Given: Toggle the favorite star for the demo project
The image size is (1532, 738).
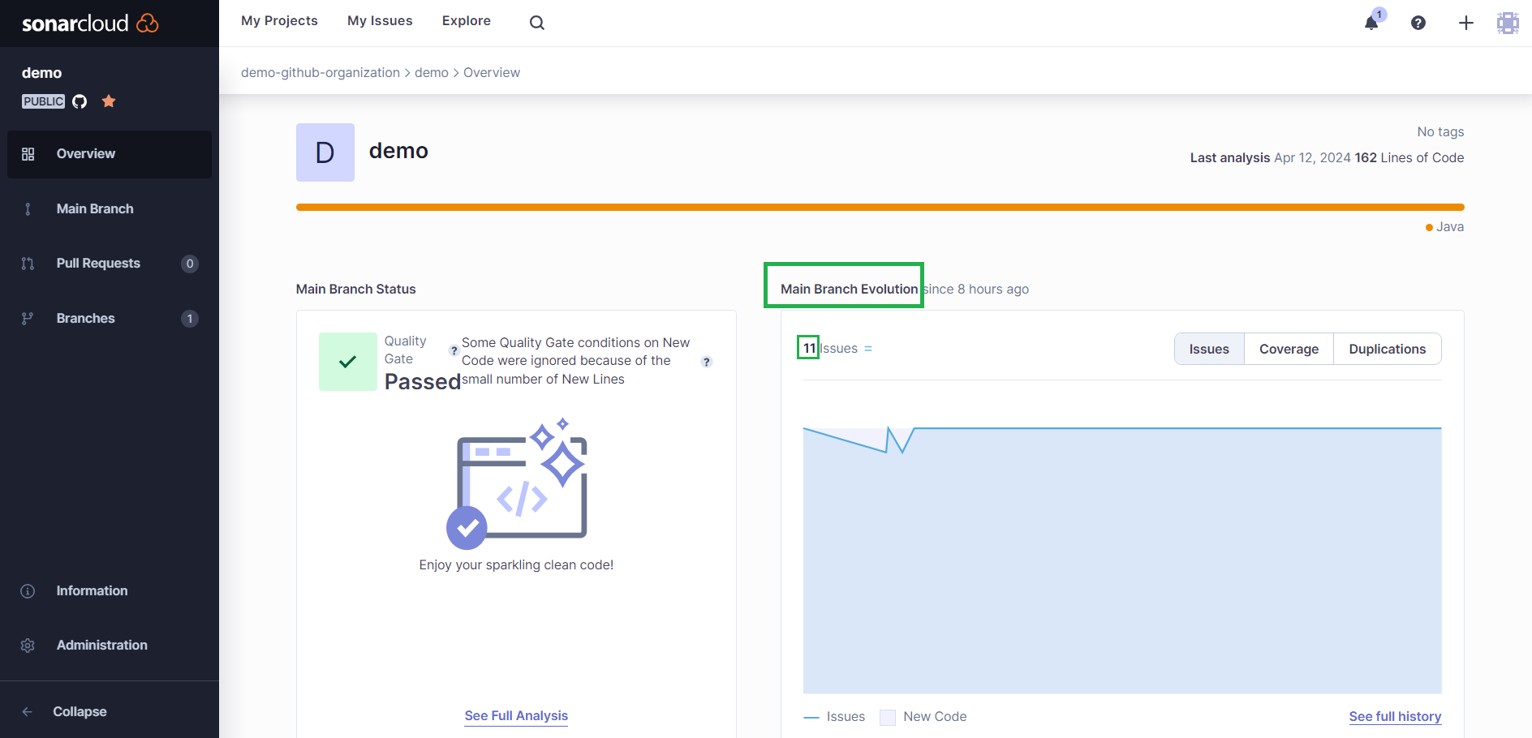Looking at the screenshot, I should pos(109,101).
